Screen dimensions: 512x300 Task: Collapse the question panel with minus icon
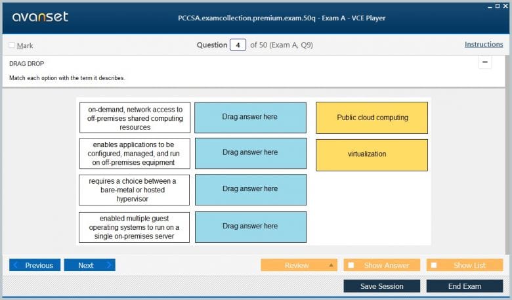[x=485, y=62]
